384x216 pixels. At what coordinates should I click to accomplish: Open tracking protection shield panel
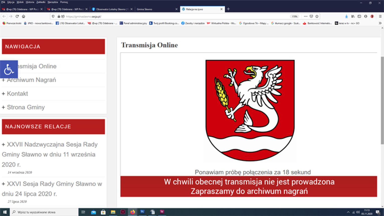53,16
